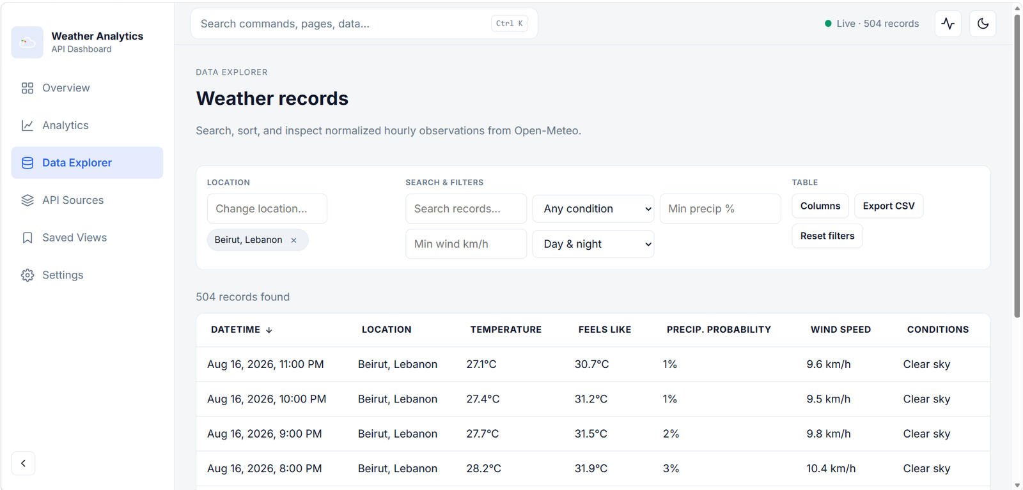Click the 504 records found text
The height and width of the screenshot is (490, 1023).
point(243,297)
